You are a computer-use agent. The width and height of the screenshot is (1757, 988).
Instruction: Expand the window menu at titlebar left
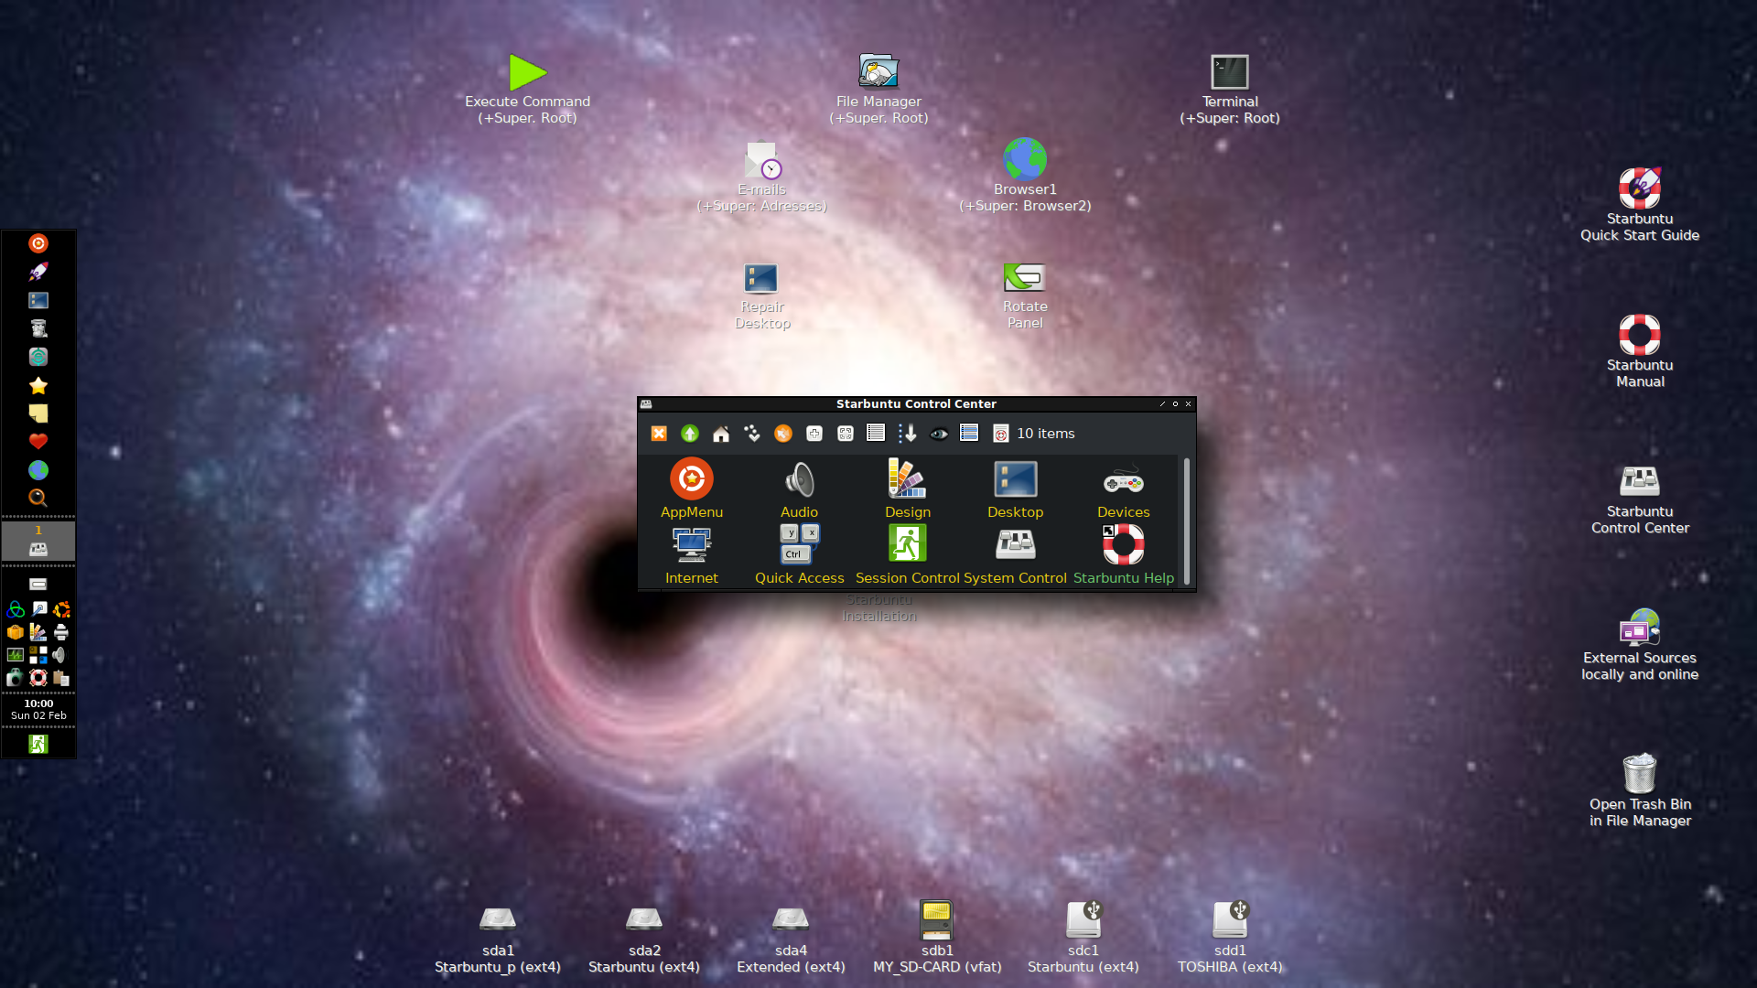coord(646,403)
